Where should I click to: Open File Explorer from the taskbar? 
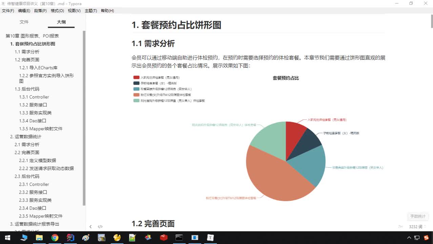tap(39, 238)
